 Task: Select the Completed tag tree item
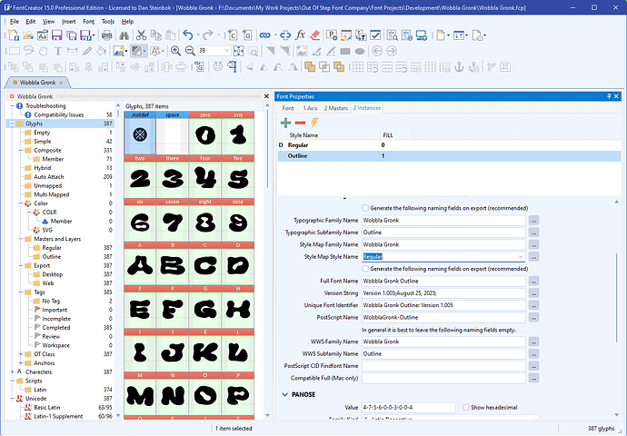coord(56,327)
